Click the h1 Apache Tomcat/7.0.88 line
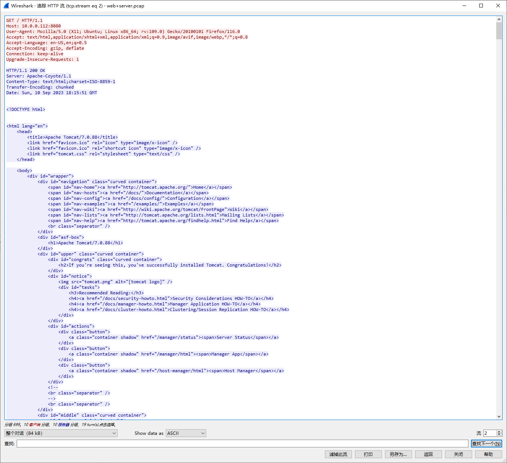This screenshot has height=463, width=507. pyautogui.click(x=85, y=243)
